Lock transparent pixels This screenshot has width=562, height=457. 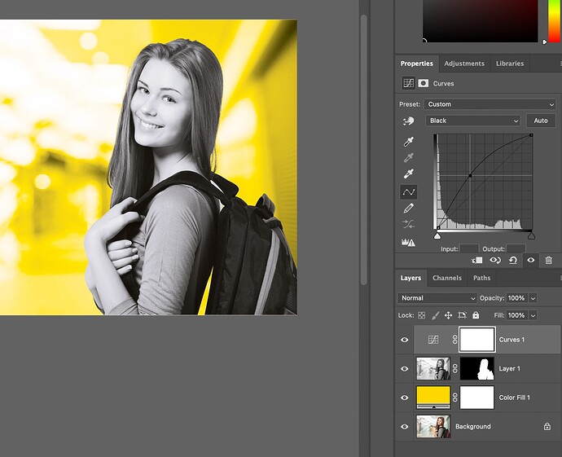click(422, 315)
